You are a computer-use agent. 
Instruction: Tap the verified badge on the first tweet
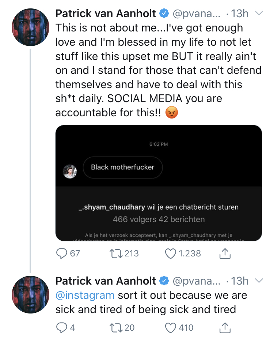pos(164,14)
